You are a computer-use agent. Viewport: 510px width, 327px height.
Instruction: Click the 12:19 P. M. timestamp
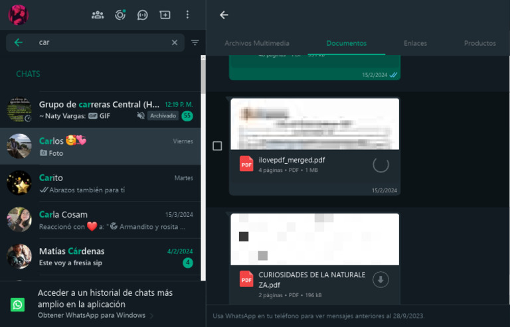tap(179, 105)
